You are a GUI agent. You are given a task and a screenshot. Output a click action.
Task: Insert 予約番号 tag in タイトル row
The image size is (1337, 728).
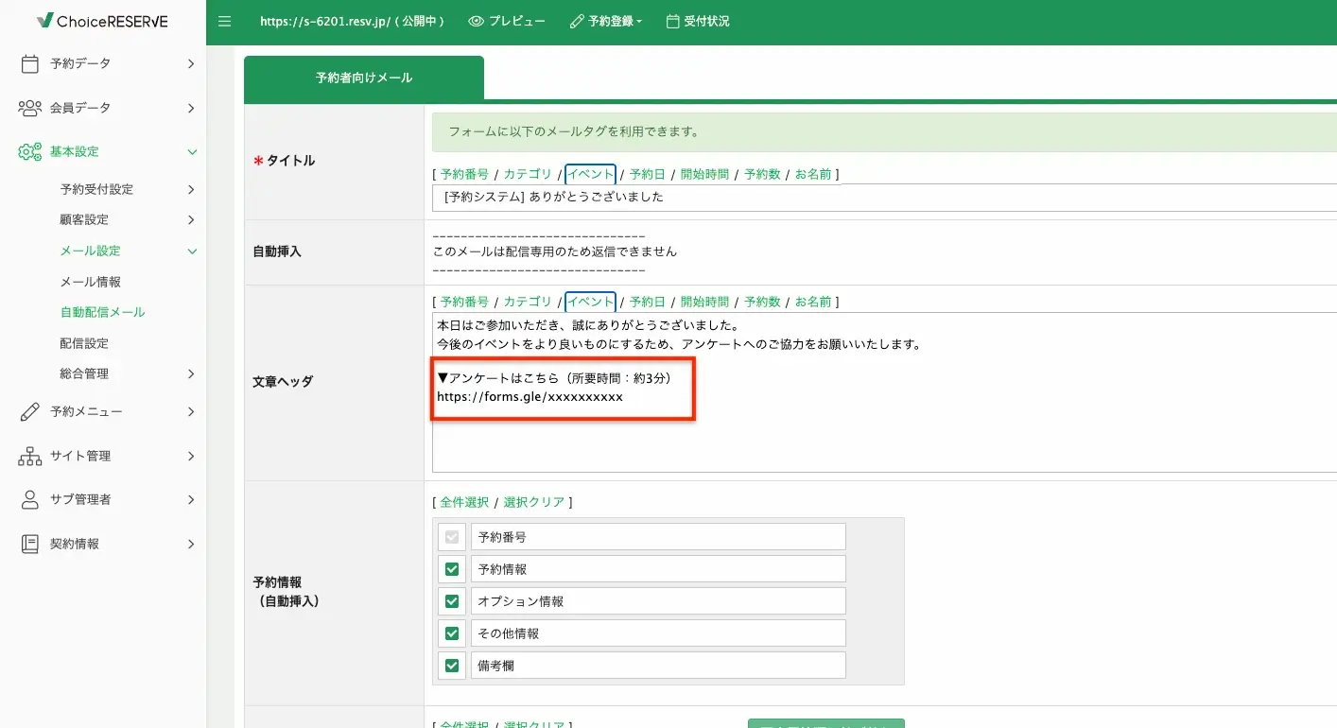464,174
